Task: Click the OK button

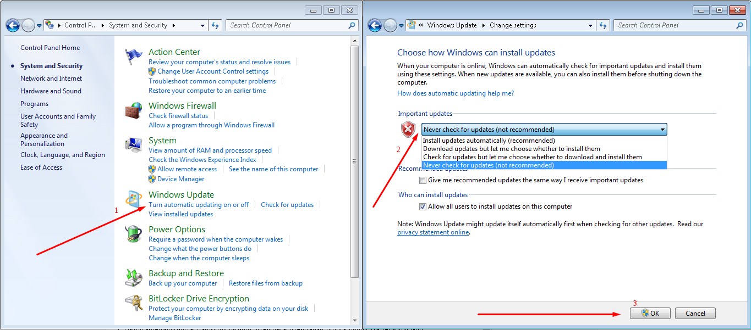Action: (x=650, y=314)
